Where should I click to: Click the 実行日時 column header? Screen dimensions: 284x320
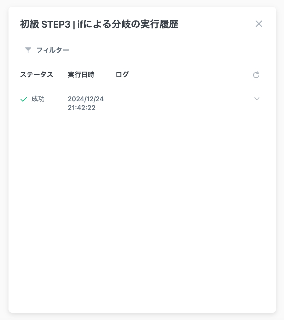[81, 75]
